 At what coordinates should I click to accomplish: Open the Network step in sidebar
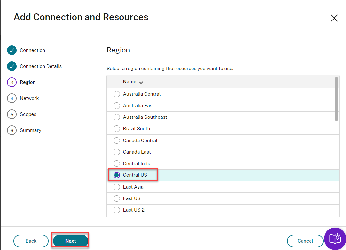point(29,98)
